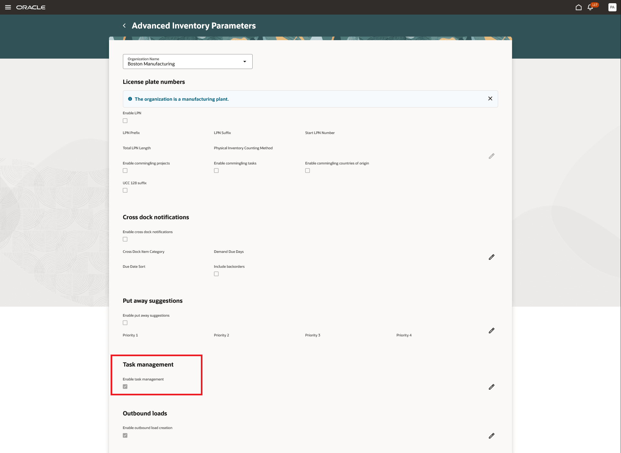Image resolution: width=621 pixels, height=453 pixels.
Task: Click the Oracle logo
Action: 31,7
